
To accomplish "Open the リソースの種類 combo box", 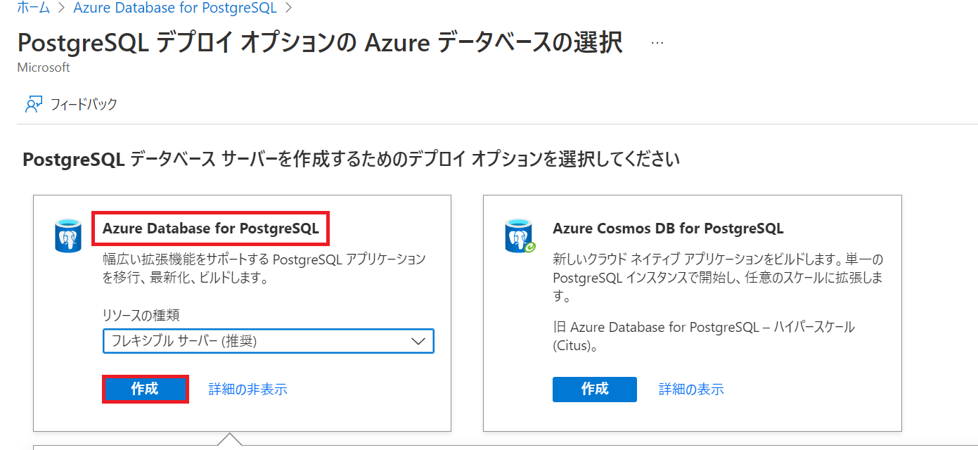I will click(x=268, y=341).
